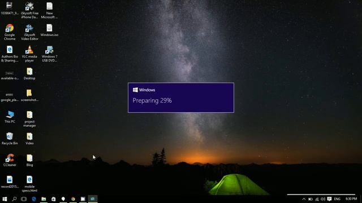Select the project manager folder
362x203 pixels.
pyautogui.click(x=29, y=119)
